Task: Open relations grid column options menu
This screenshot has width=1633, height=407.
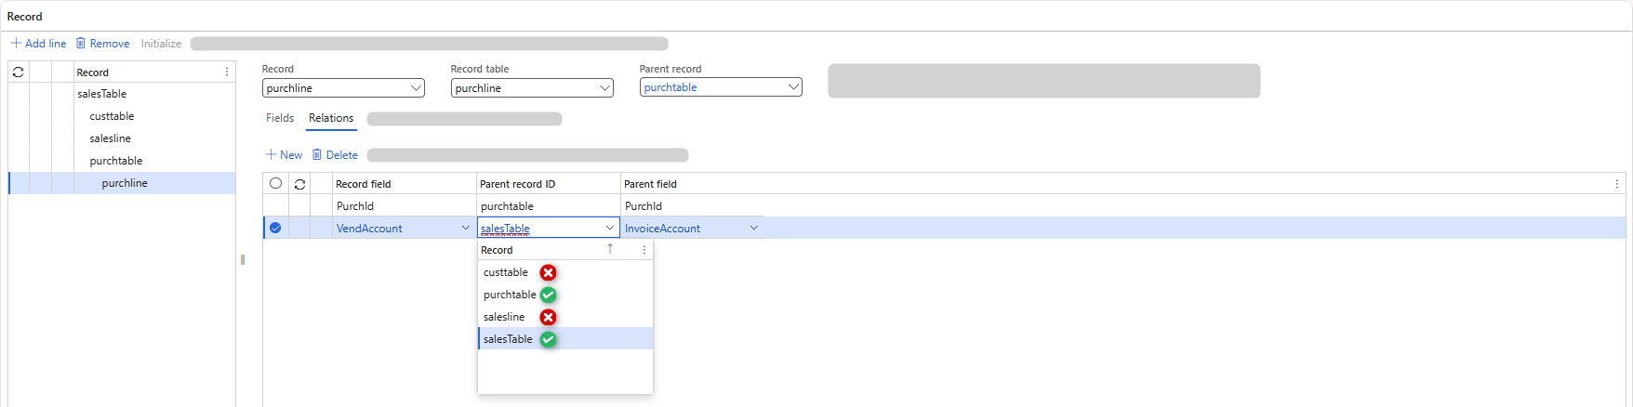Action: [1617, 184]
